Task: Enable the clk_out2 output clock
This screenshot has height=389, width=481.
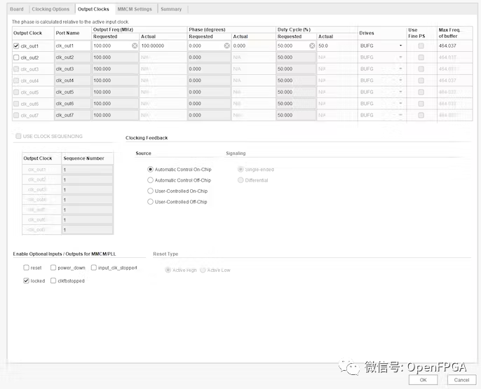Action: (x=17, y=57)
